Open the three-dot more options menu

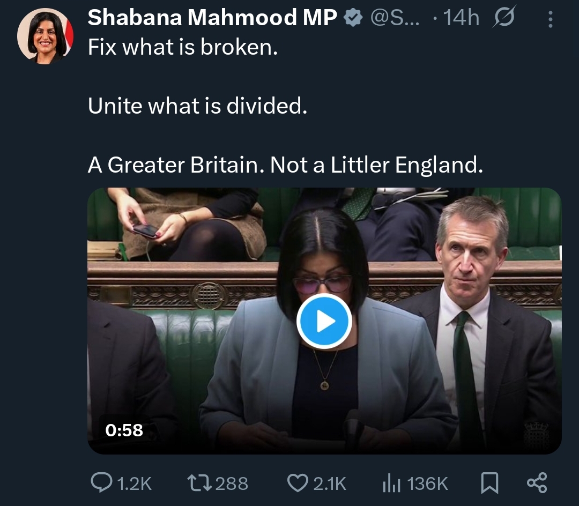click(x=550, y=19)
